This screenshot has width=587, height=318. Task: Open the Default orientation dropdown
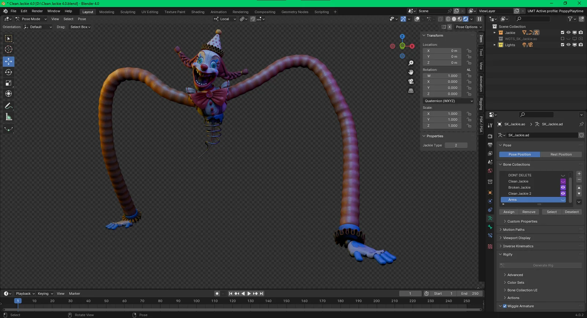(x=38, y=27)
